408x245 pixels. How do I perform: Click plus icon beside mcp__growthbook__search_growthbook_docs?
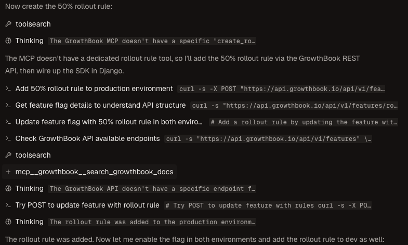coord(8,172)
